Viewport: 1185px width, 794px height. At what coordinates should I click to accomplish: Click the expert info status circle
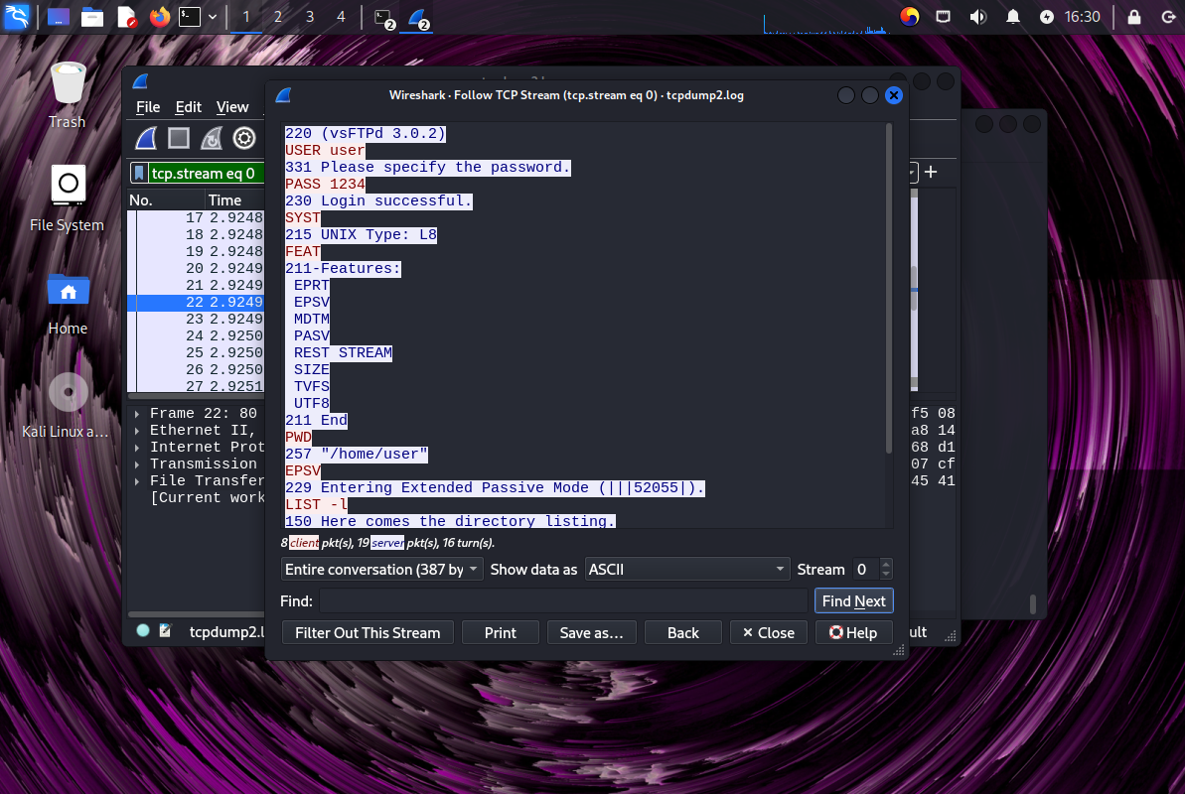point(143,631)
